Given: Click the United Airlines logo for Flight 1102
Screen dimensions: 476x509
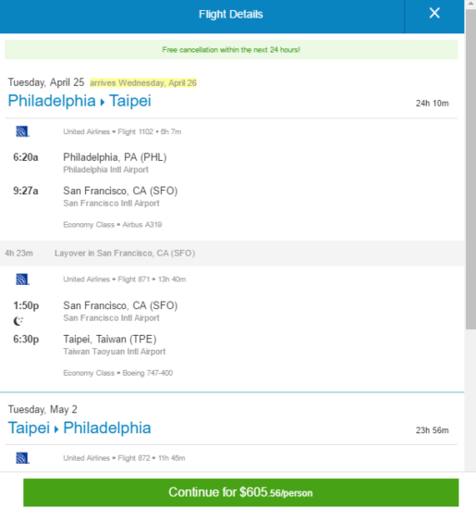Looking at the screenshot, I should [23, 131].
